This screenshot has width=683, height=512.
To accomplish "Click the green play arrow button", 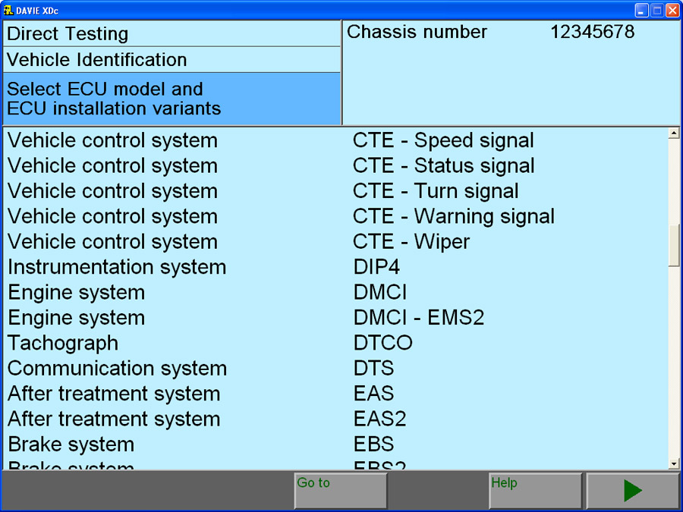I will point(632,491).
